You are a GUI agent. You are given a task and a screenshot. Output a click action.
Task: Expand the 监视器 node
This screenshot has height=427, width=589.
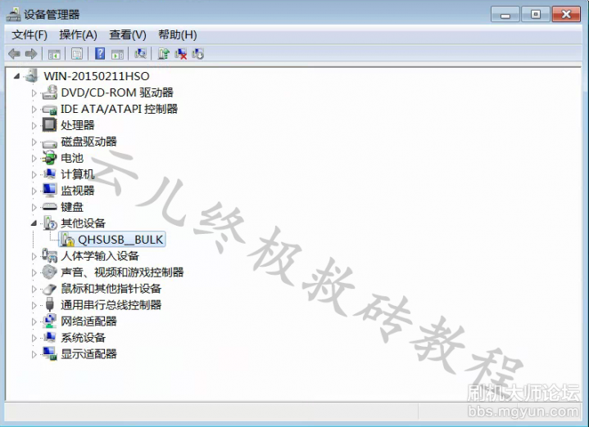[x=34, y=191]
